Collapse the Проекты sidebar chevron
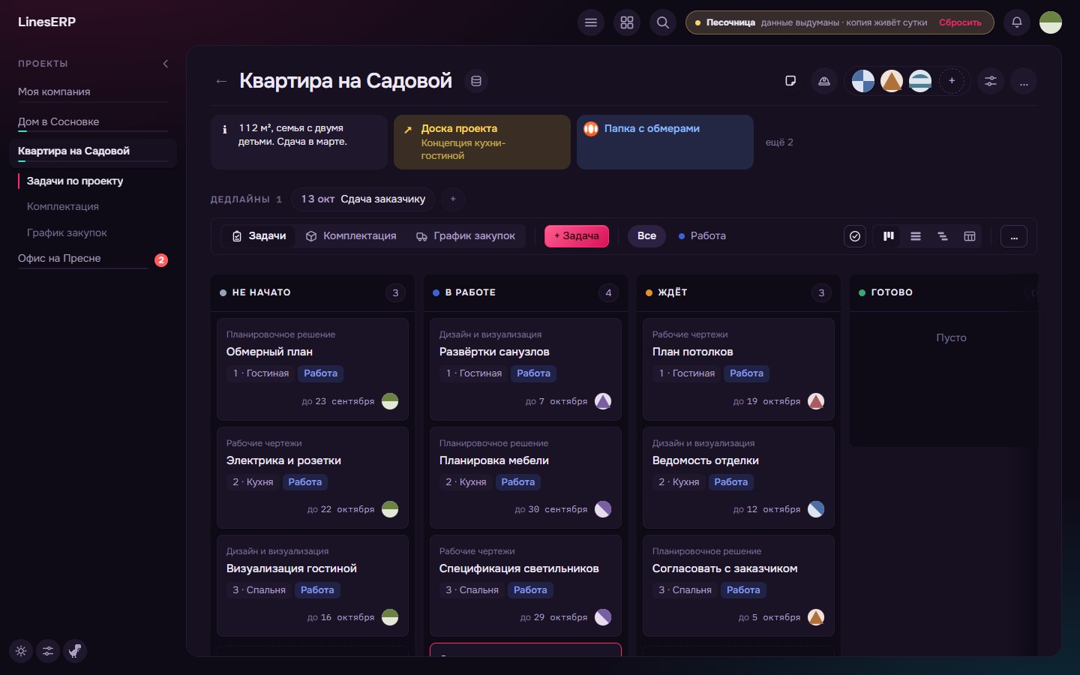 pos(166,64)
